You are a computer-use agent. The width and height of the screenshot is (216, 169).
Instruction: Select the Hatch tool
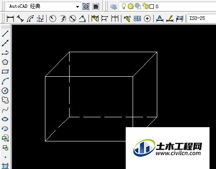pyautogui.click(x=5, y=166)
